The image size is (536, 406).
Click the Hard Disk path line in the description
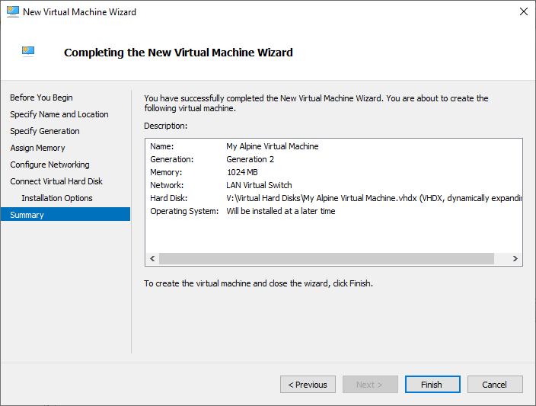(373, 198)
